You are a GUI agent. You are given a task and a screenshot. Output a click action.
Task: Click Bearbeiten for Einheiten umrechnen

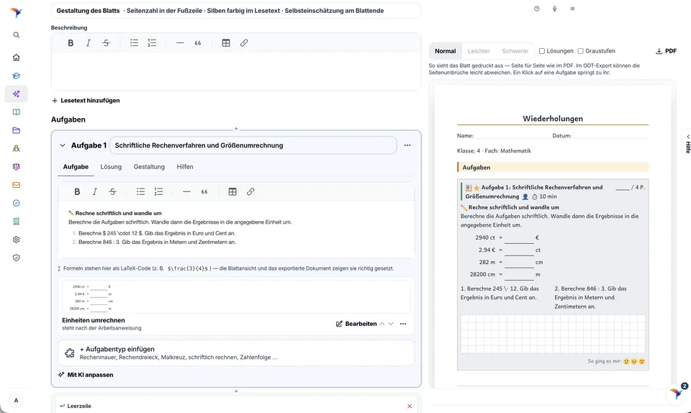(x=356, y=324)
